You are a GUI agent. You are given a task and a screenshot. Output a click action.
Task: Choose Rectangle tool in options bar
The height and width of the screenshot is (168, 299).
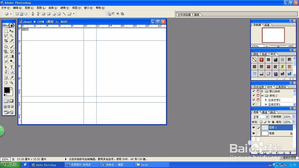[43, 14]
